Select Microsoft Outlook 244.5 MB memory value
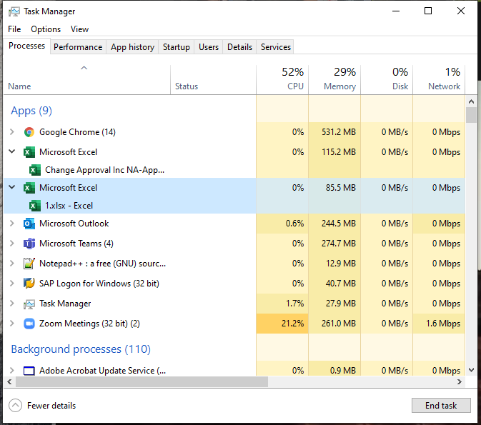 (x=339, y=224)
